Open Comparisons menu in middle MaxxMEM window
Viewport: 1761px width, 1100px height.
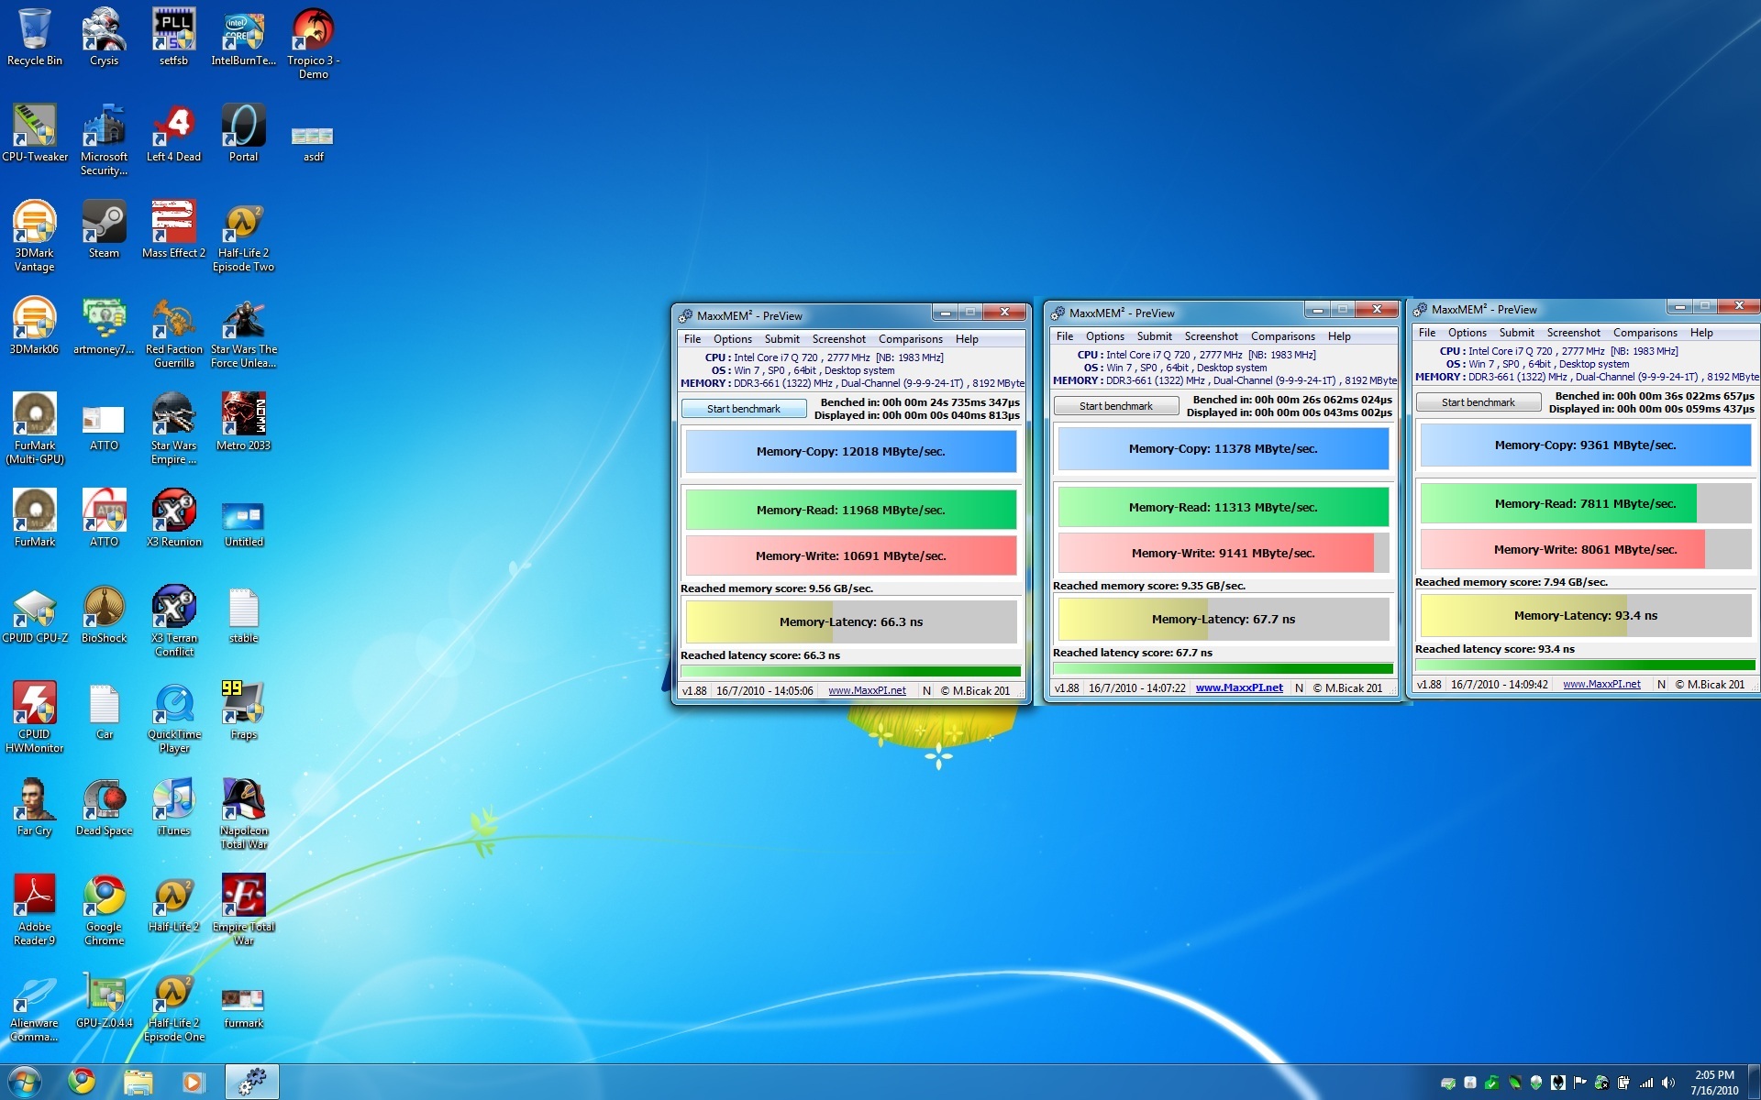click(1282, 336)
